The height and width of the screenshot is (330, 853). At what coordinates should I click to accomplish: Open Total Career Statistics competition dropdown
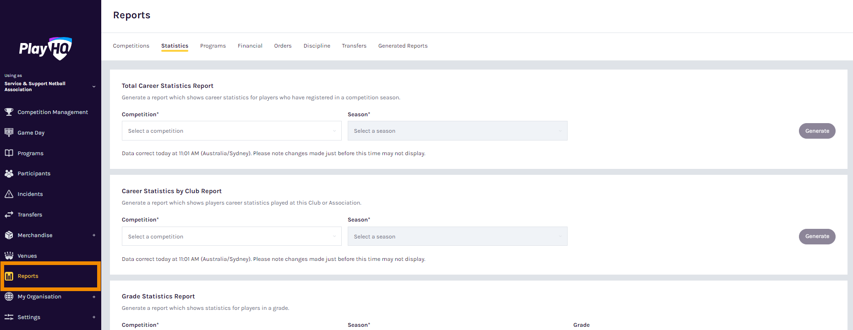232,131
